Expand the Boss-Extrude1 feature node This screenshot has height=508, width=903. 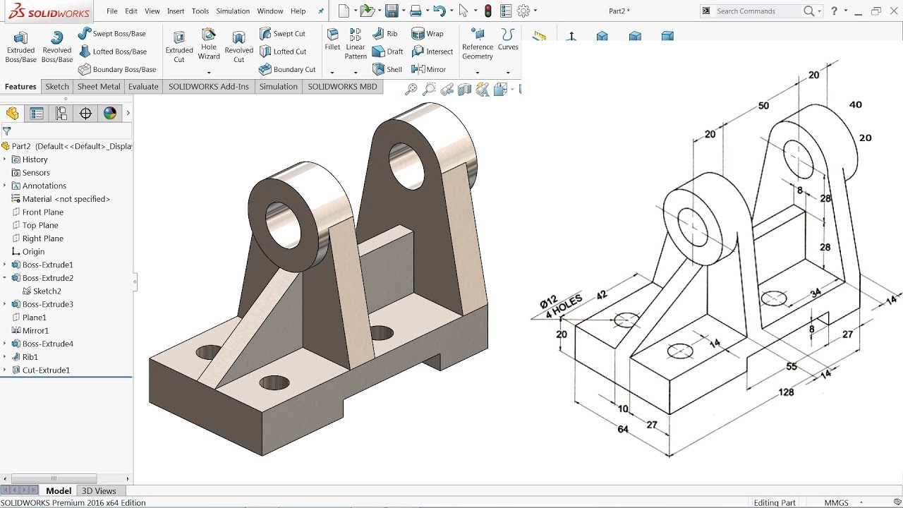(5, 265)
